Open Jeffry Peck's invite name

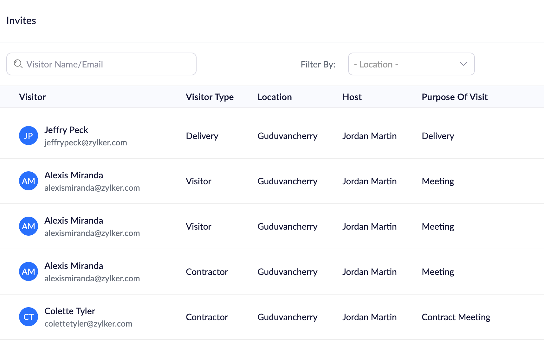tap(66, 130)
